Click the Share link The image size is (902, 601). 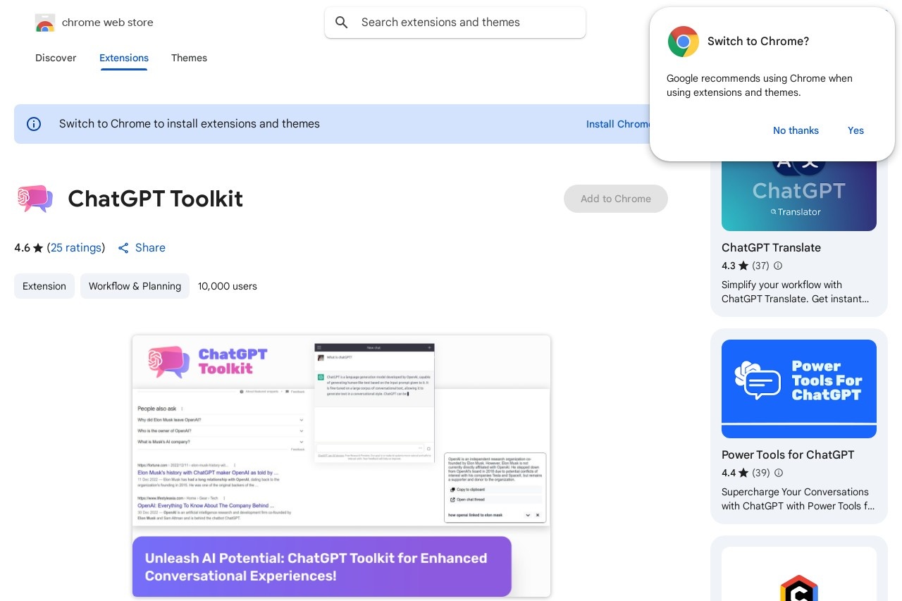point(150,248)
